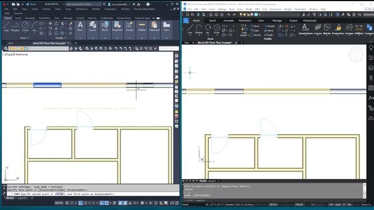Open the Express Tools ribbon tab in AutoCAD
374x210 pixels.
coord(124,18)
